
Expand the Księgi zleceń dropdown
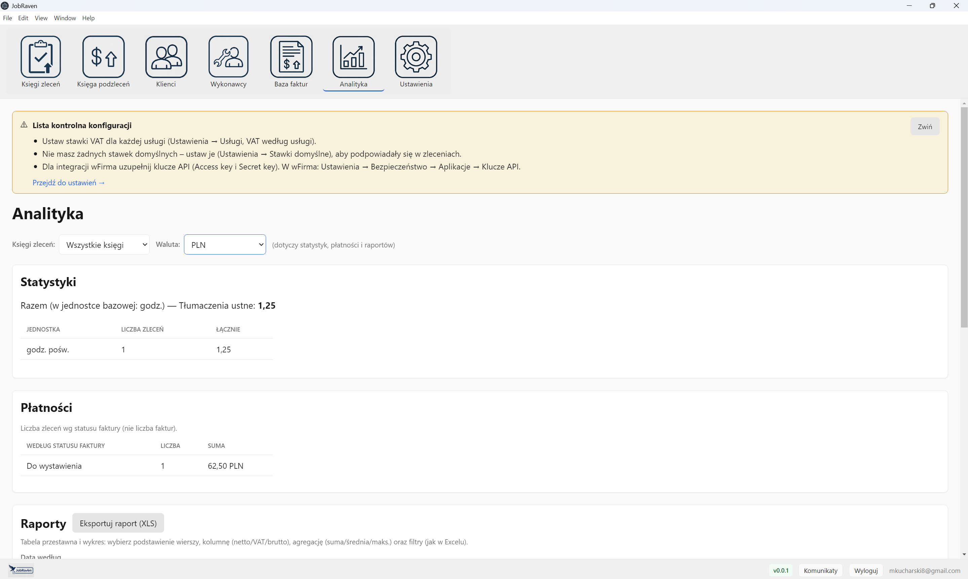click(x=104, y=245)
